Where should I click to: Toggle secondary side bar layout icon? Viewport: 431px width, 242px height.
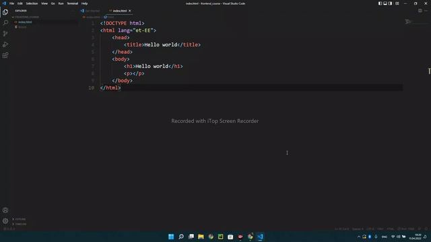click(391, 3)
